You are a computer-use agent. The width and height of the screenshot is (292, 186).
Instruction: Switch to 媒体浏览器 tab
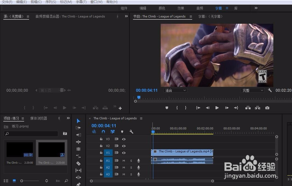39,118
